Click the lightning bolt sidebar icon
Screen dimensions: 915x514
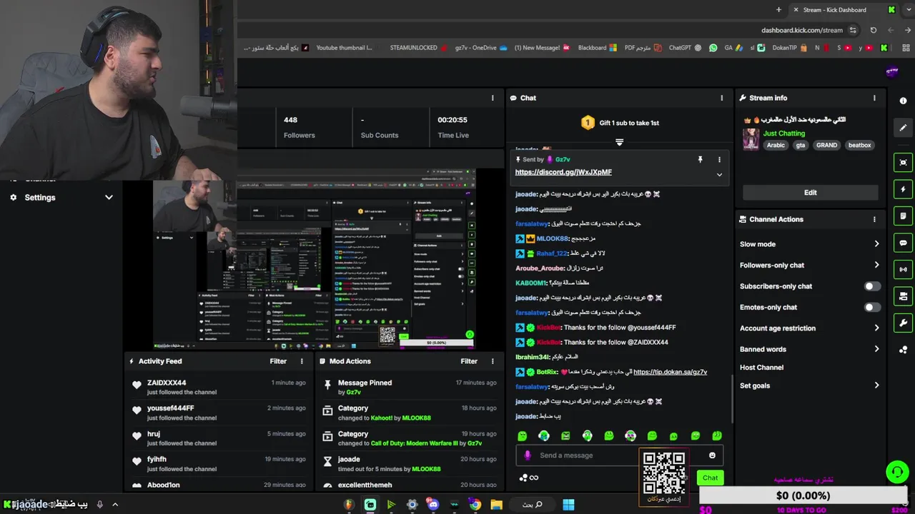(x=903, y=189)
